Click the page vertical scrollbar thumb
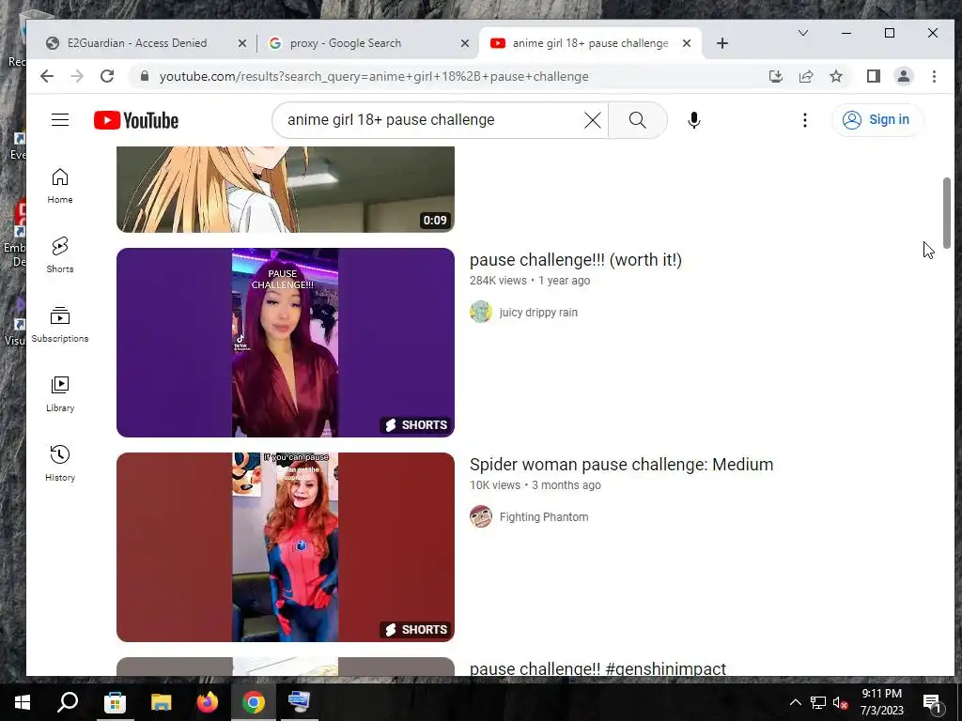This screenshot has height=721, width=962. coord(947,213)
